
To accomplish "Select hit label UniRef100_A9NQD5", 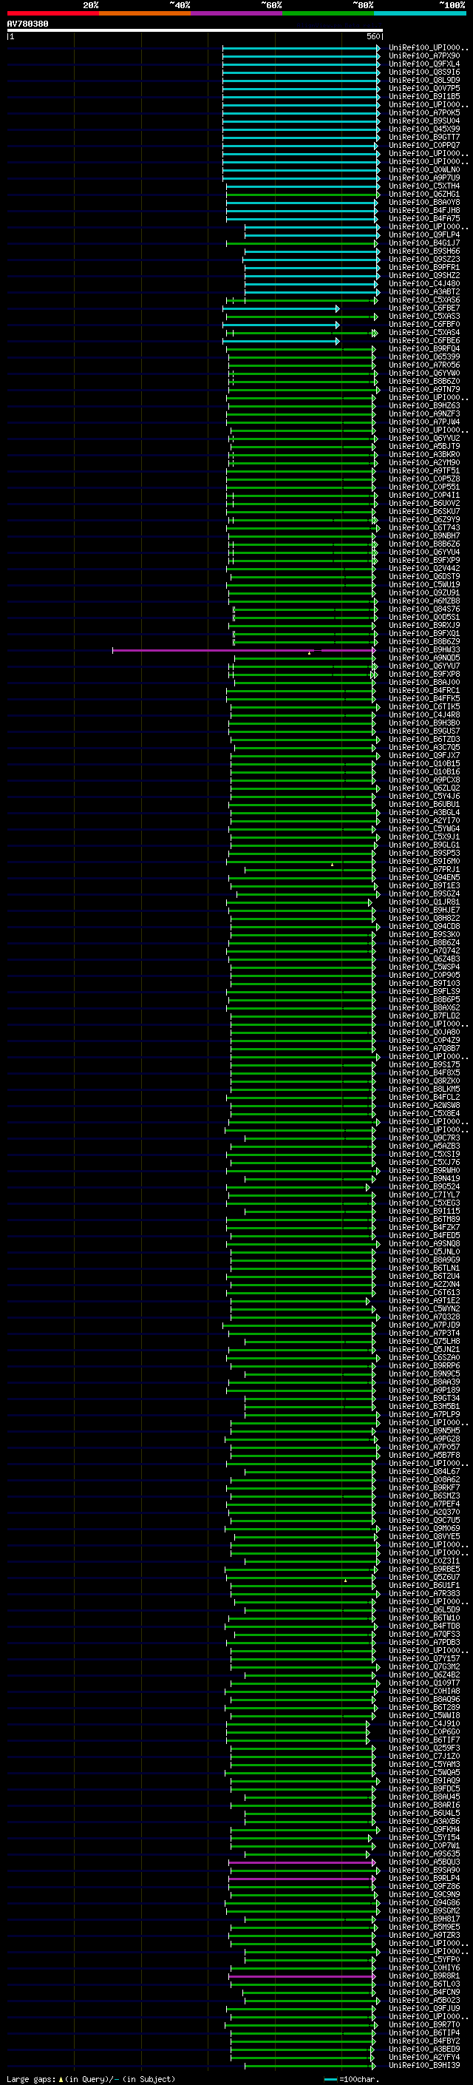I will [424, 658].
